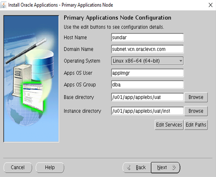Open the Help button

(x=50, y=168)
